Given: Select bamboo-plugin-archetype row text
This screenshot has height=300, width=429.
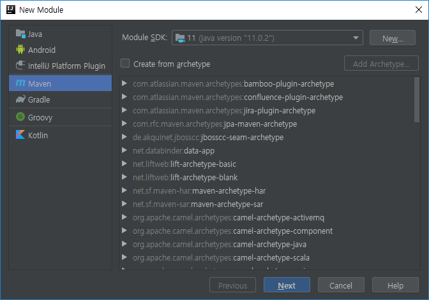Looking at the screenshot, I should [x=234, y=84].
